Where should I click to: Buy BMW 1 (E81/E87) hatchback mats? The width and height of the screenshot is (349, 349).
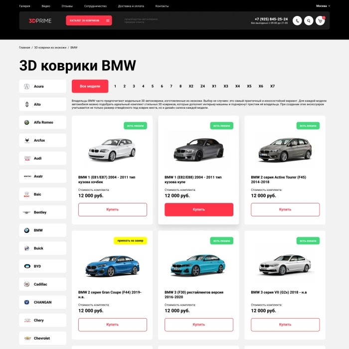tap(113, 209)
